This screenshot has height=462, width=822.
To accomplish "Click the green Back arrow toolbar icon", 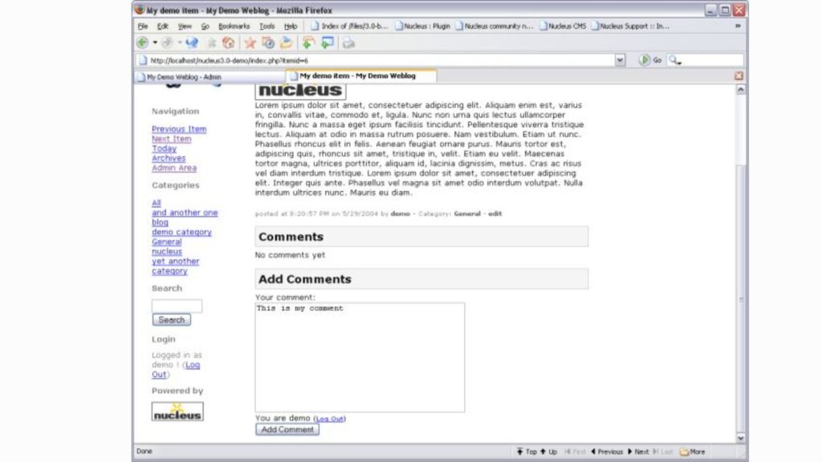I will [x=142, y=43].
